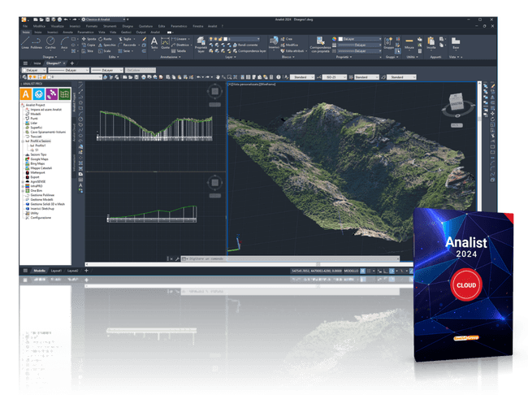Add new drawing tab with plus

click(71, 63)
